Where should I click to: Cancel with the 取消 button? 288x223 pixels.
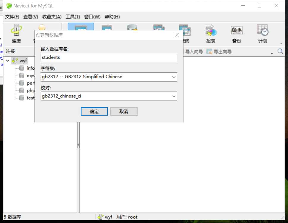pos(124,111)
